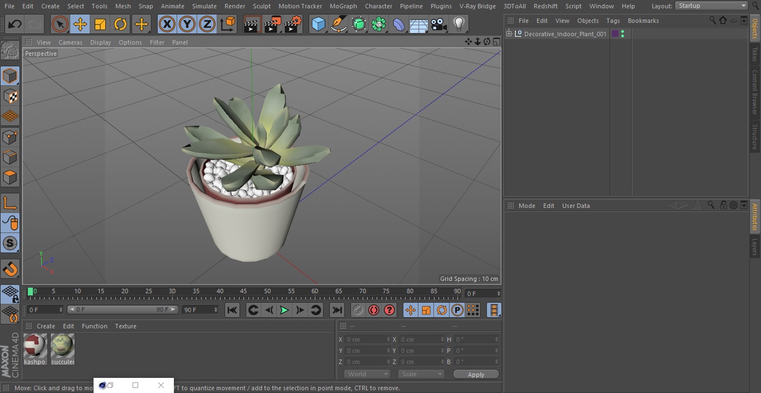Toggle record active objects button
761x393 pixels.
pos(358,310)
